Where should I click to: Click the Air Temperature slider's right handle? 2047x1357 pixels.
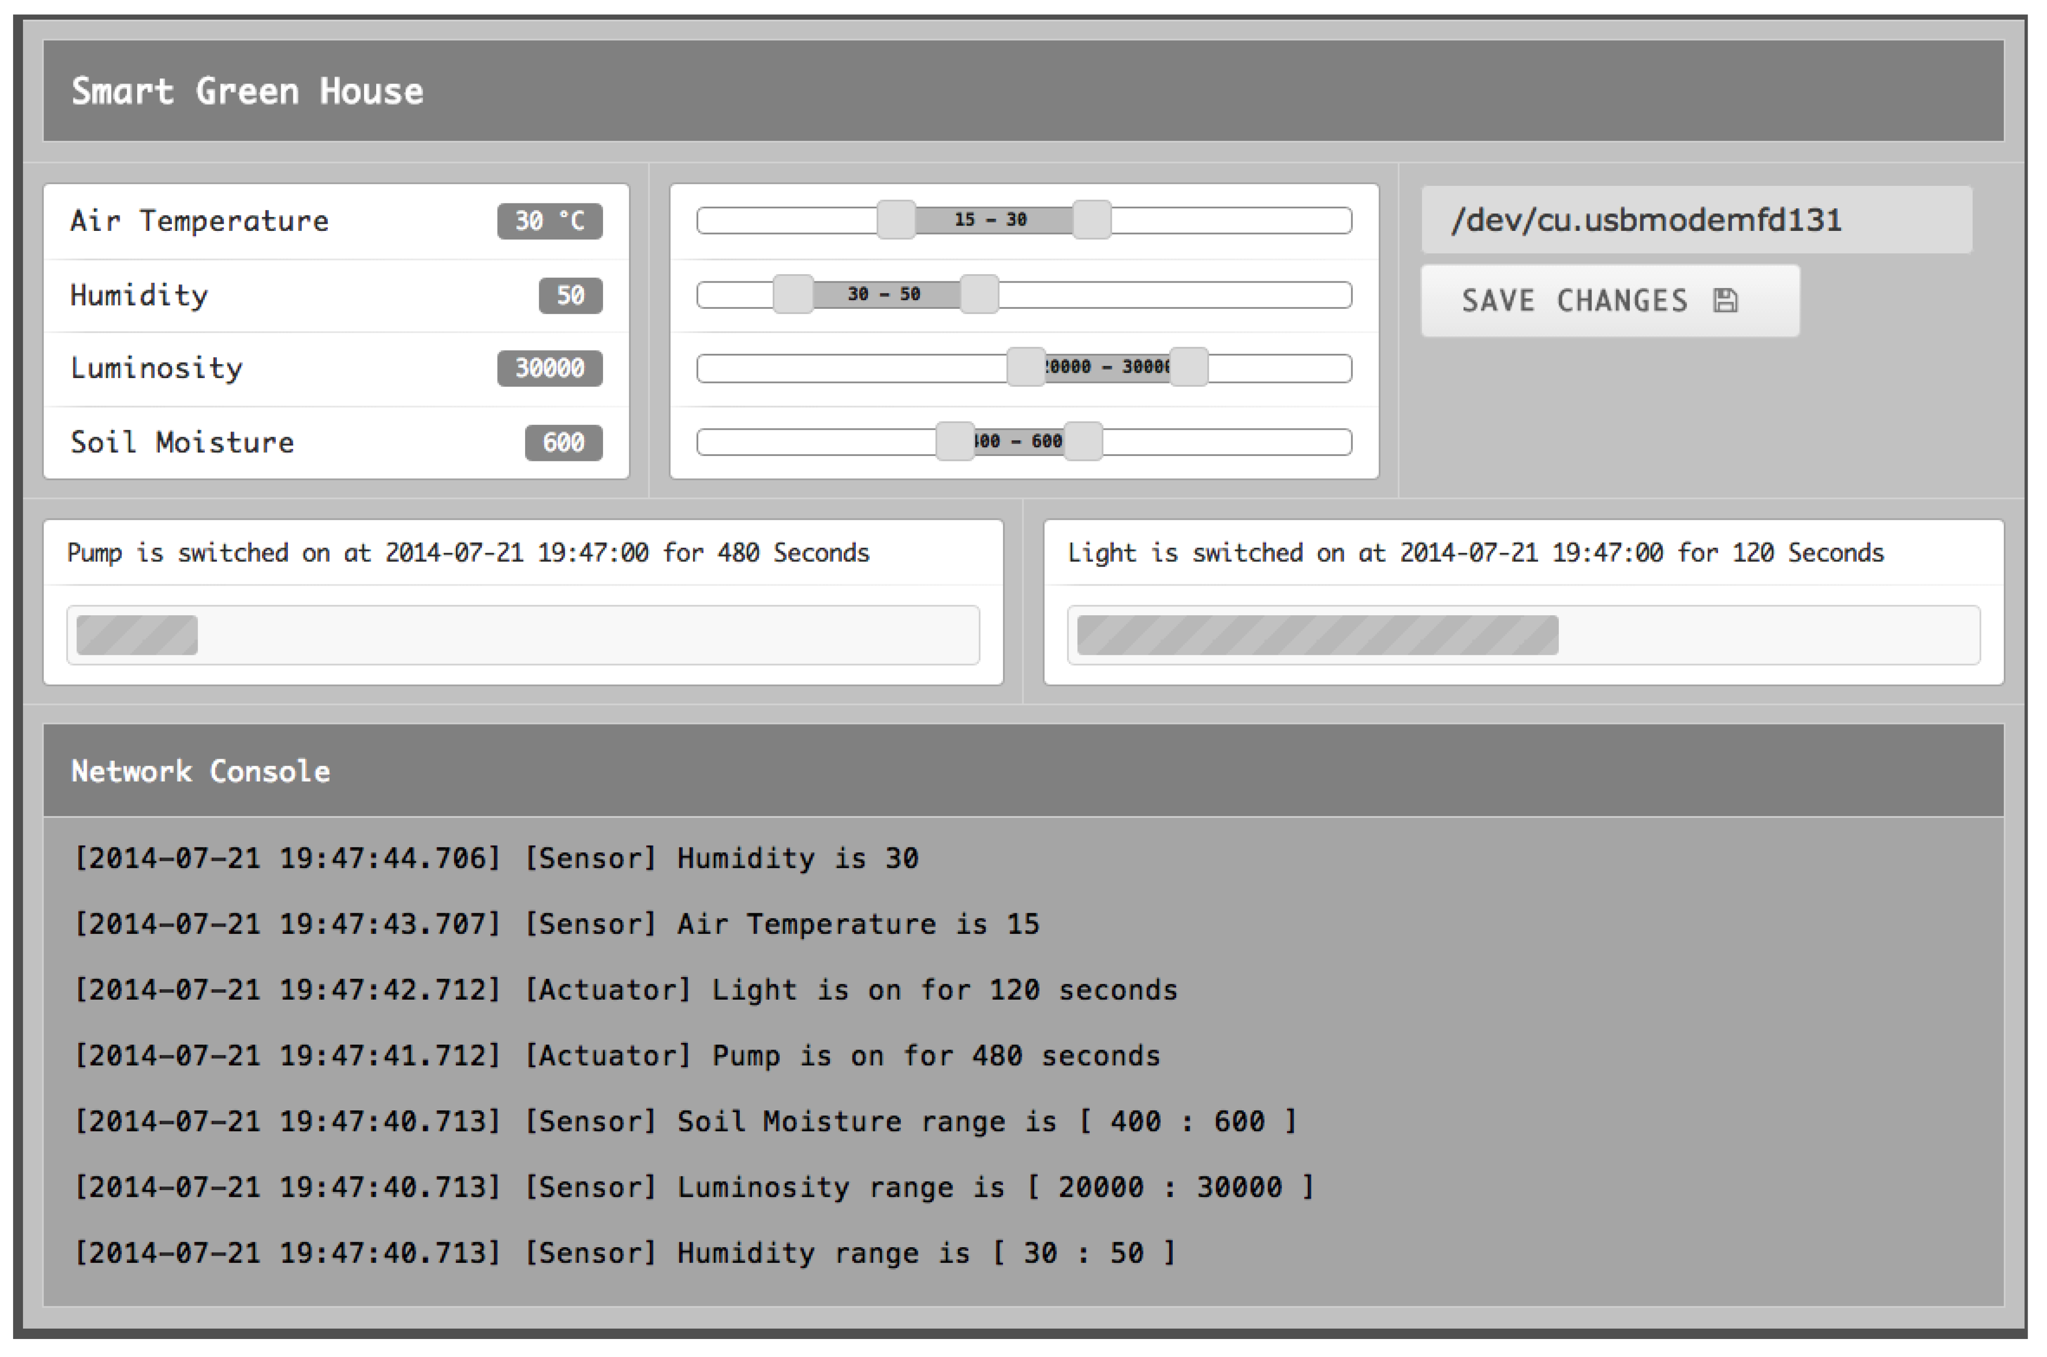(1092, 220)
